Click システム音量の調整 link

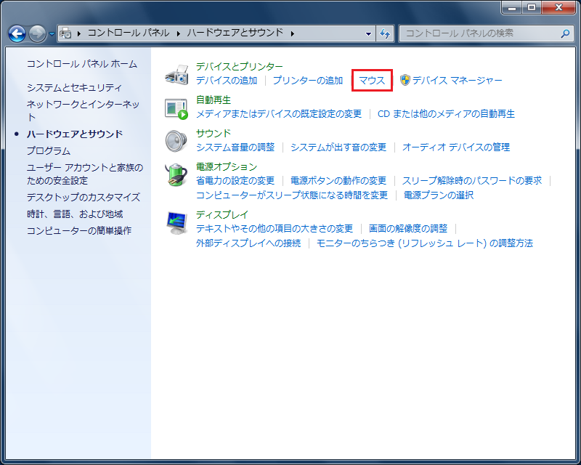click(235, 147)
